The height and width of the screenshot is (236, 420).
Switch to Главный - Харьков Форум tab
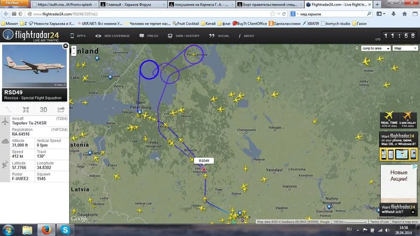[x=133, y=4]
